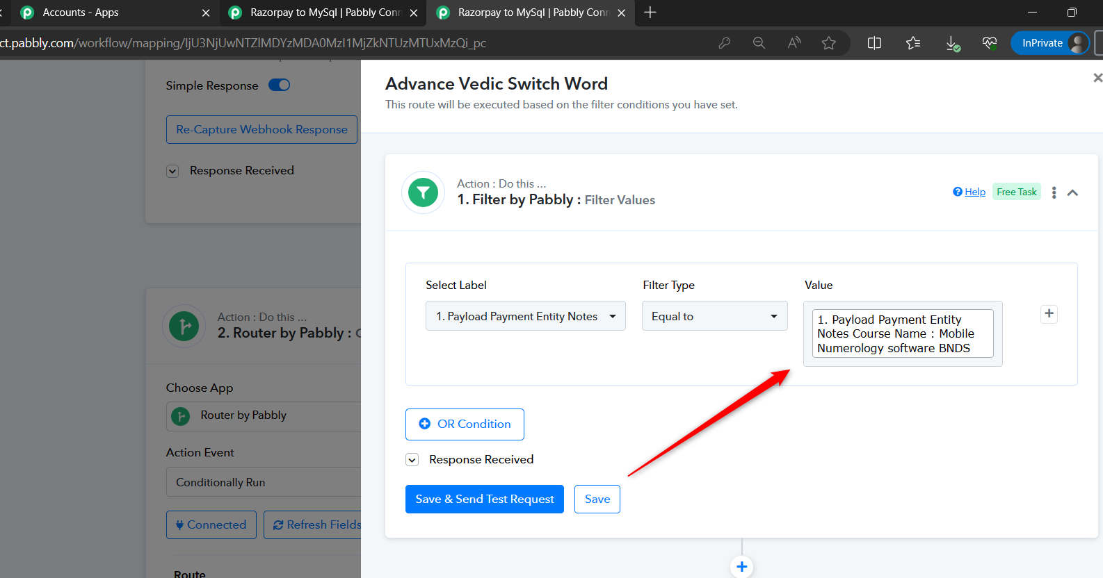Open the Choose App Router by Pabbly dropdown

(264, 415)
